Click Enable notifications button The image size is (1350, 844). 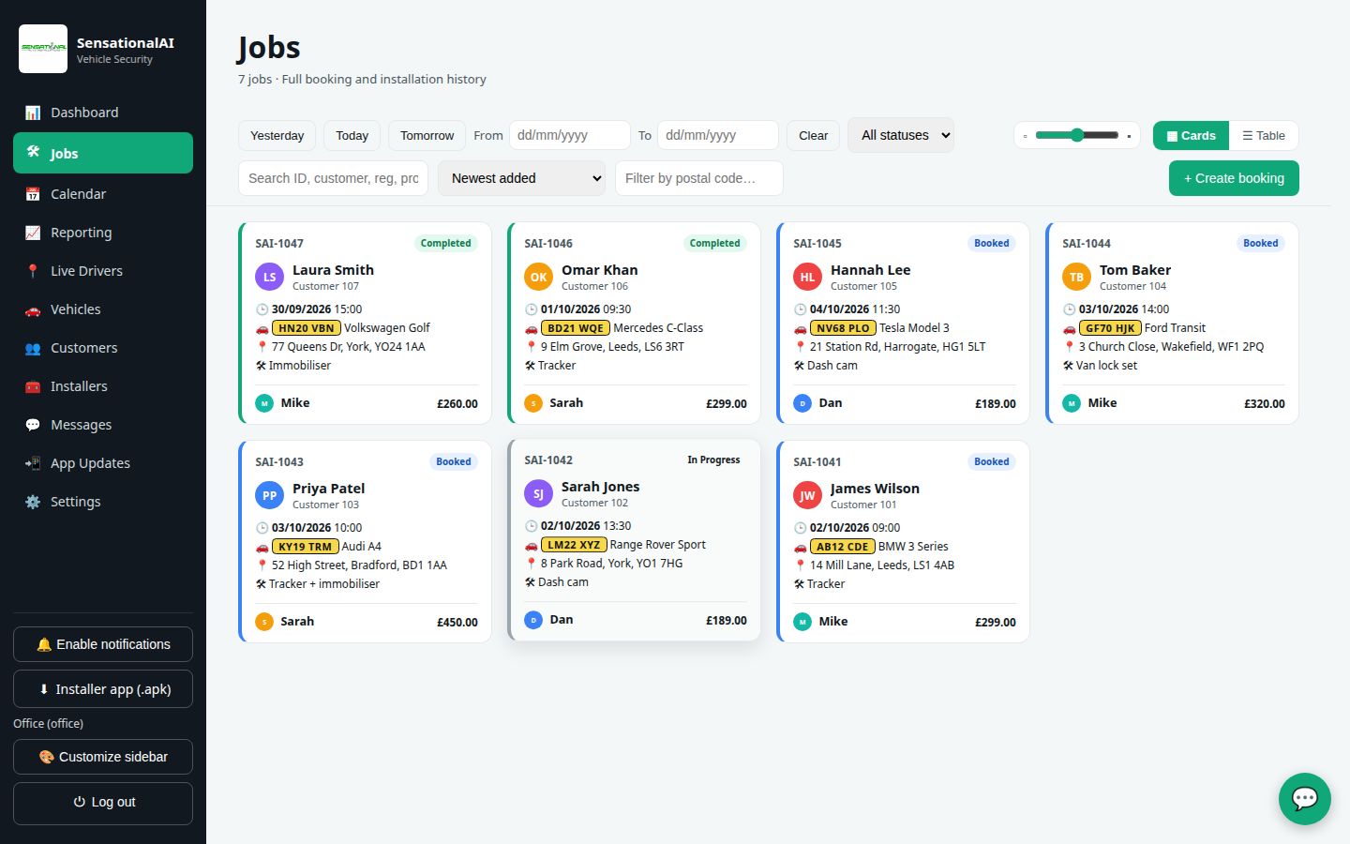pyautogui.click(x=103, y=644)
